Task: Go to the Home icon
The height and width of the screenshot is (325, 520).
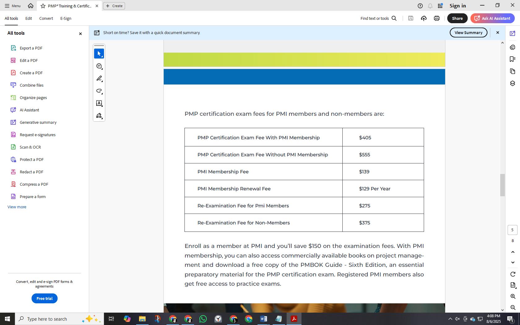Action: [30, 6]
